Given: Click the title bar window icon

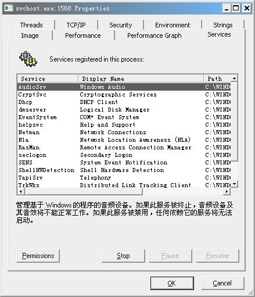Looking at the screenshot, I should point(9,8).
